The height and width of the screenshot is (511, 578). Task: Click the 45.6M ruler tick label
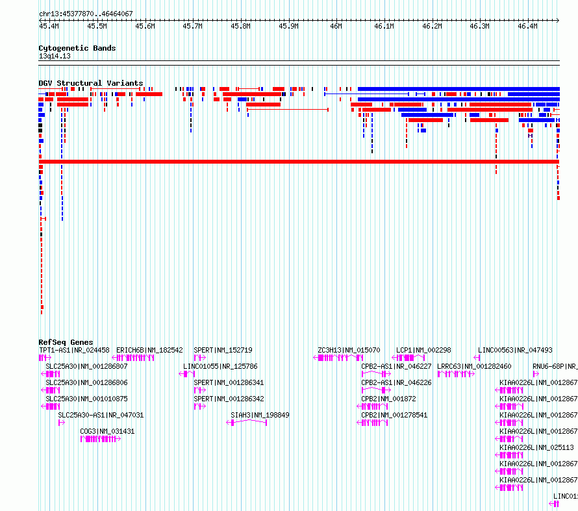(145, 26)
